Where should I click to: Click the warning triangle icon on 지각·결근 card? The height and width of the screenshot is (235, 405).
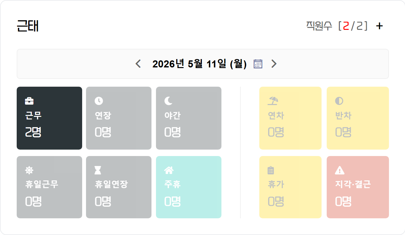340,170
